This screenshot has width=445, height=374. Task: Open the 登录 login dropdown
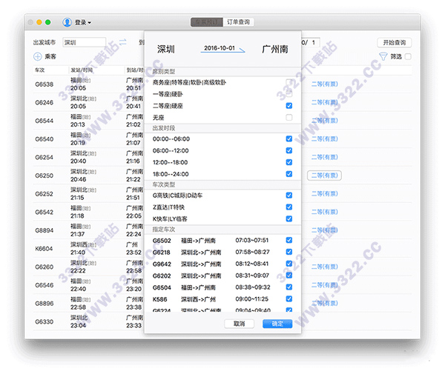82,22
